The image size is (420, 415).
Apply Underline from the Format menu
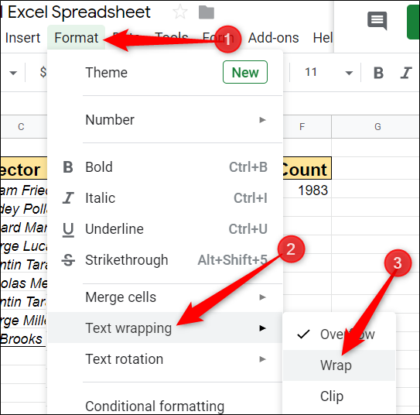(166, 229)
